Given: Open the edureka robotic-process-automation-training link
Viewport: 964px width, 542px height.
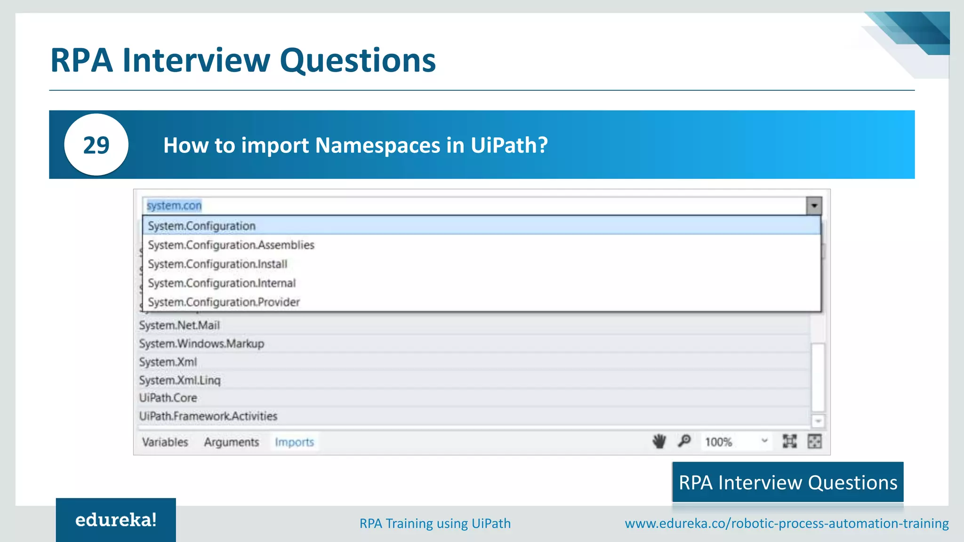Looking at the screenshot, I should [x=787, y=523].
